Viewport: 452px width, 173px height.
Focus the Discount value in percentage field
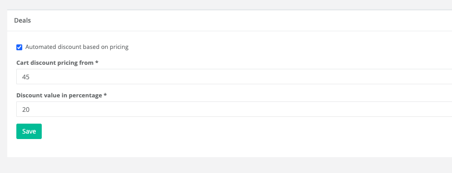pos(234,109)
